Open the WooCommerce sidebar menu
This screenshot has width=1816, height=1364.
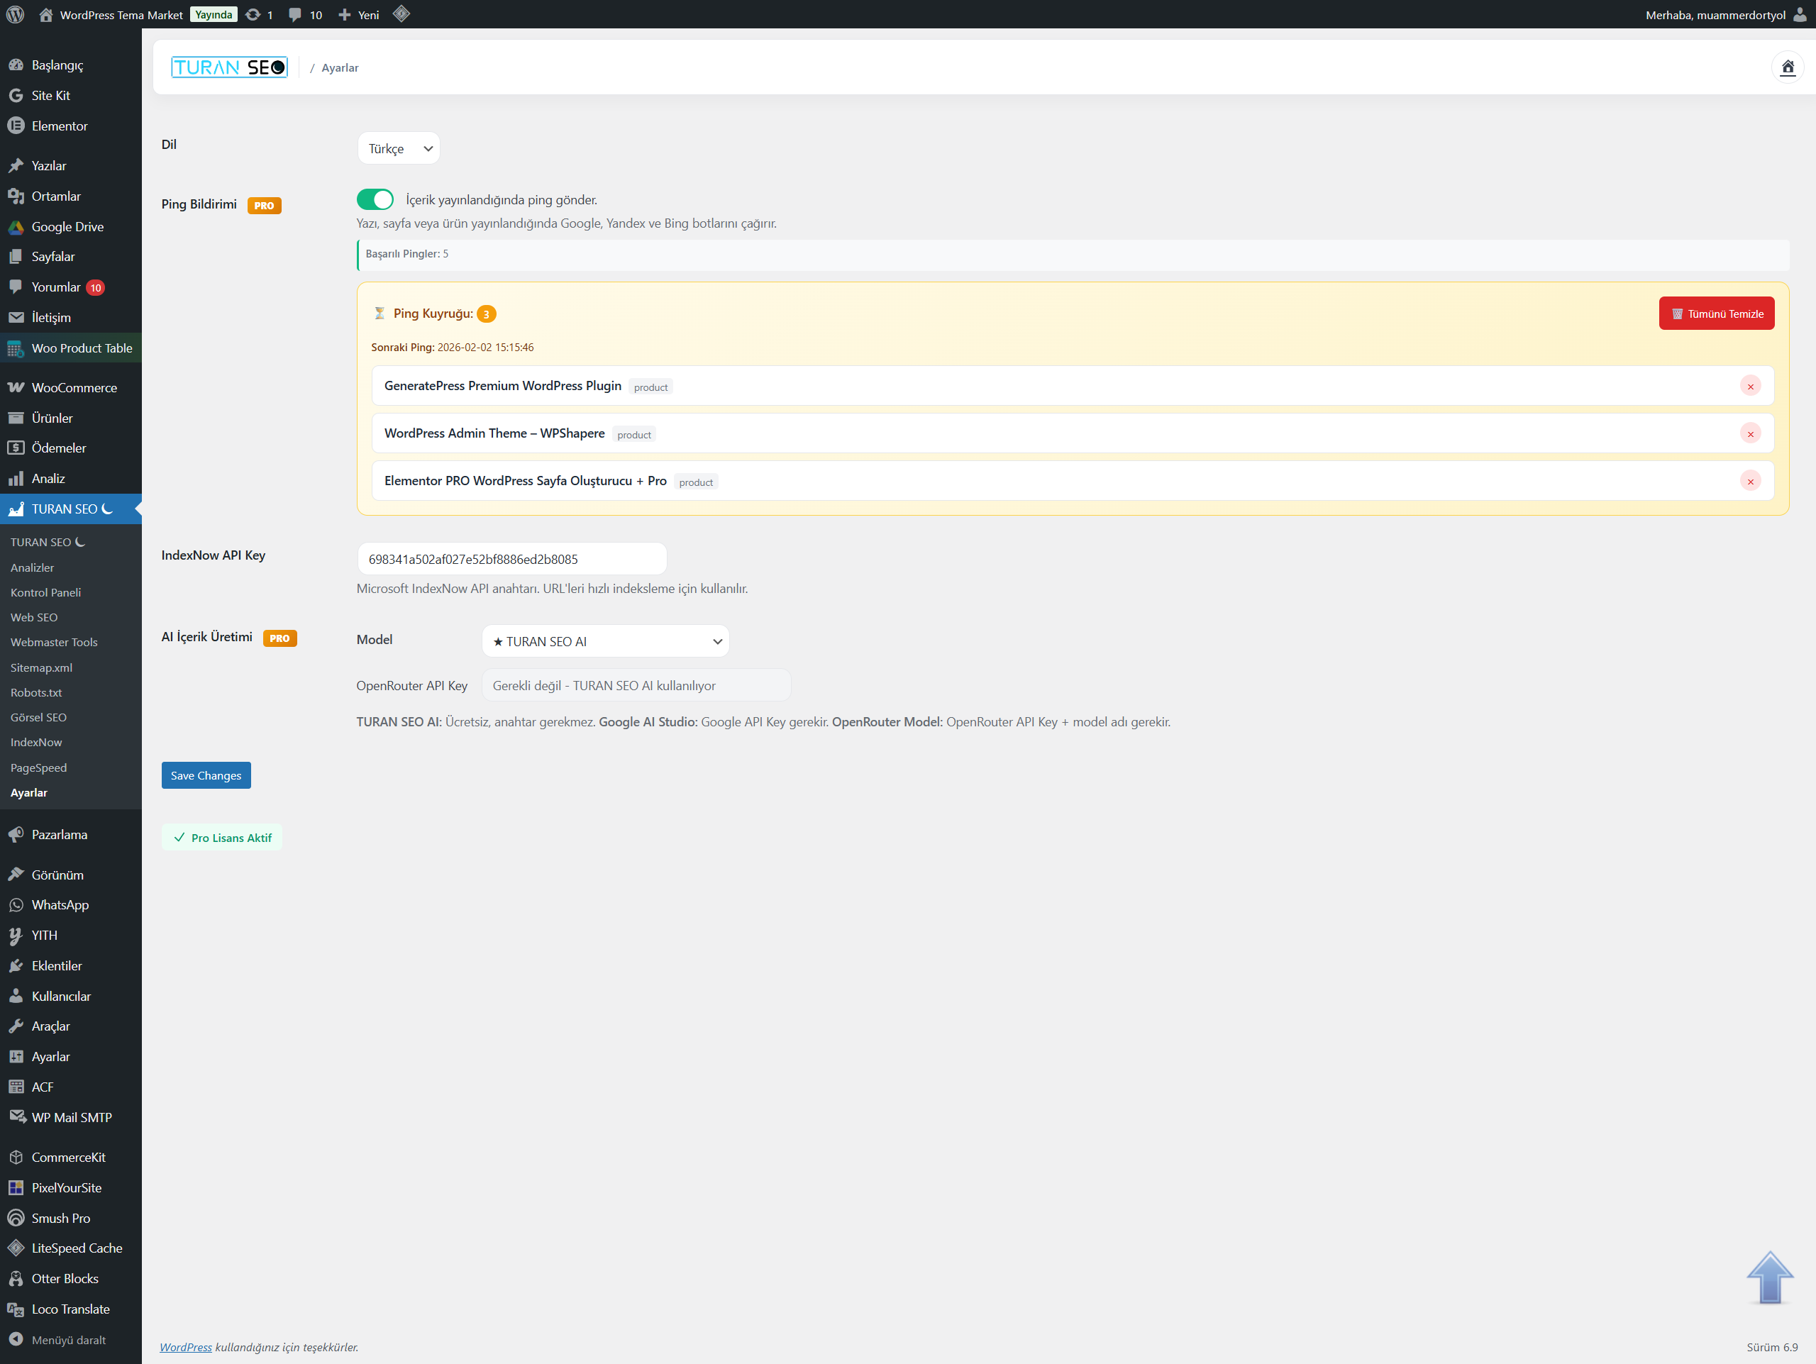point(74,387)
